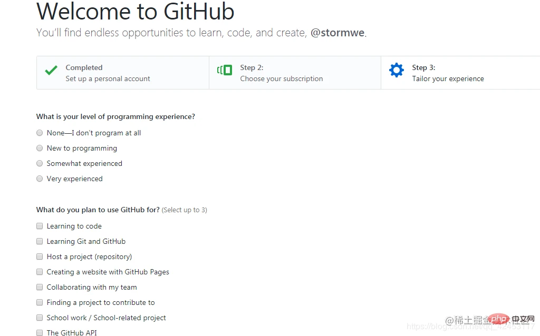Enable 'Learning Git and GitHub' checkbox
Screen dimensions: 540x336
coord(40,242)
